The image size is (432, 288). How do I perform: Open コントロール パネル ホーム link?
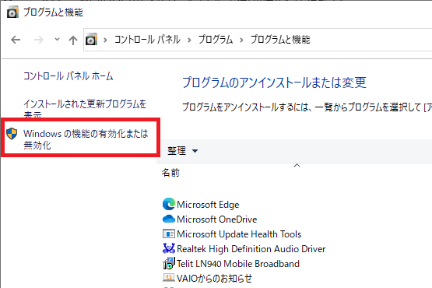pos(68,76)
